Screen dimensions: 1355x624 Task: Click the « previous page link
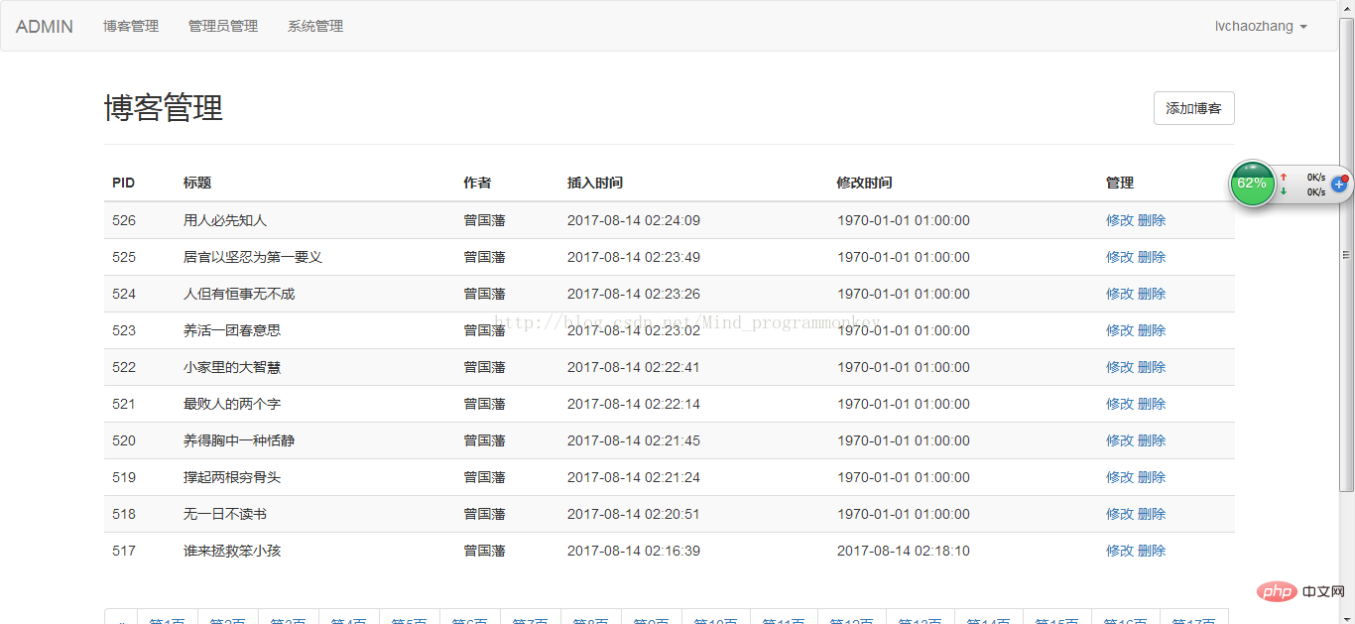[x=121, y=617]
